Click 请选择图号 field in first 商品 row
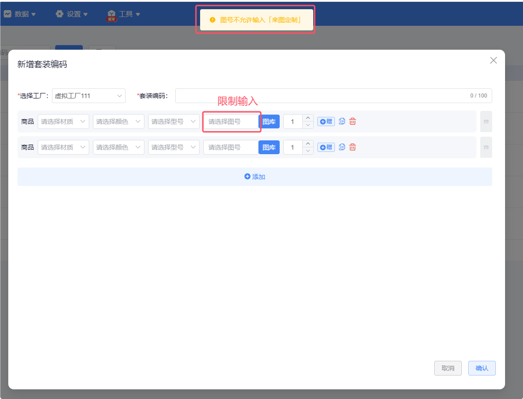 tap(231, 121)
